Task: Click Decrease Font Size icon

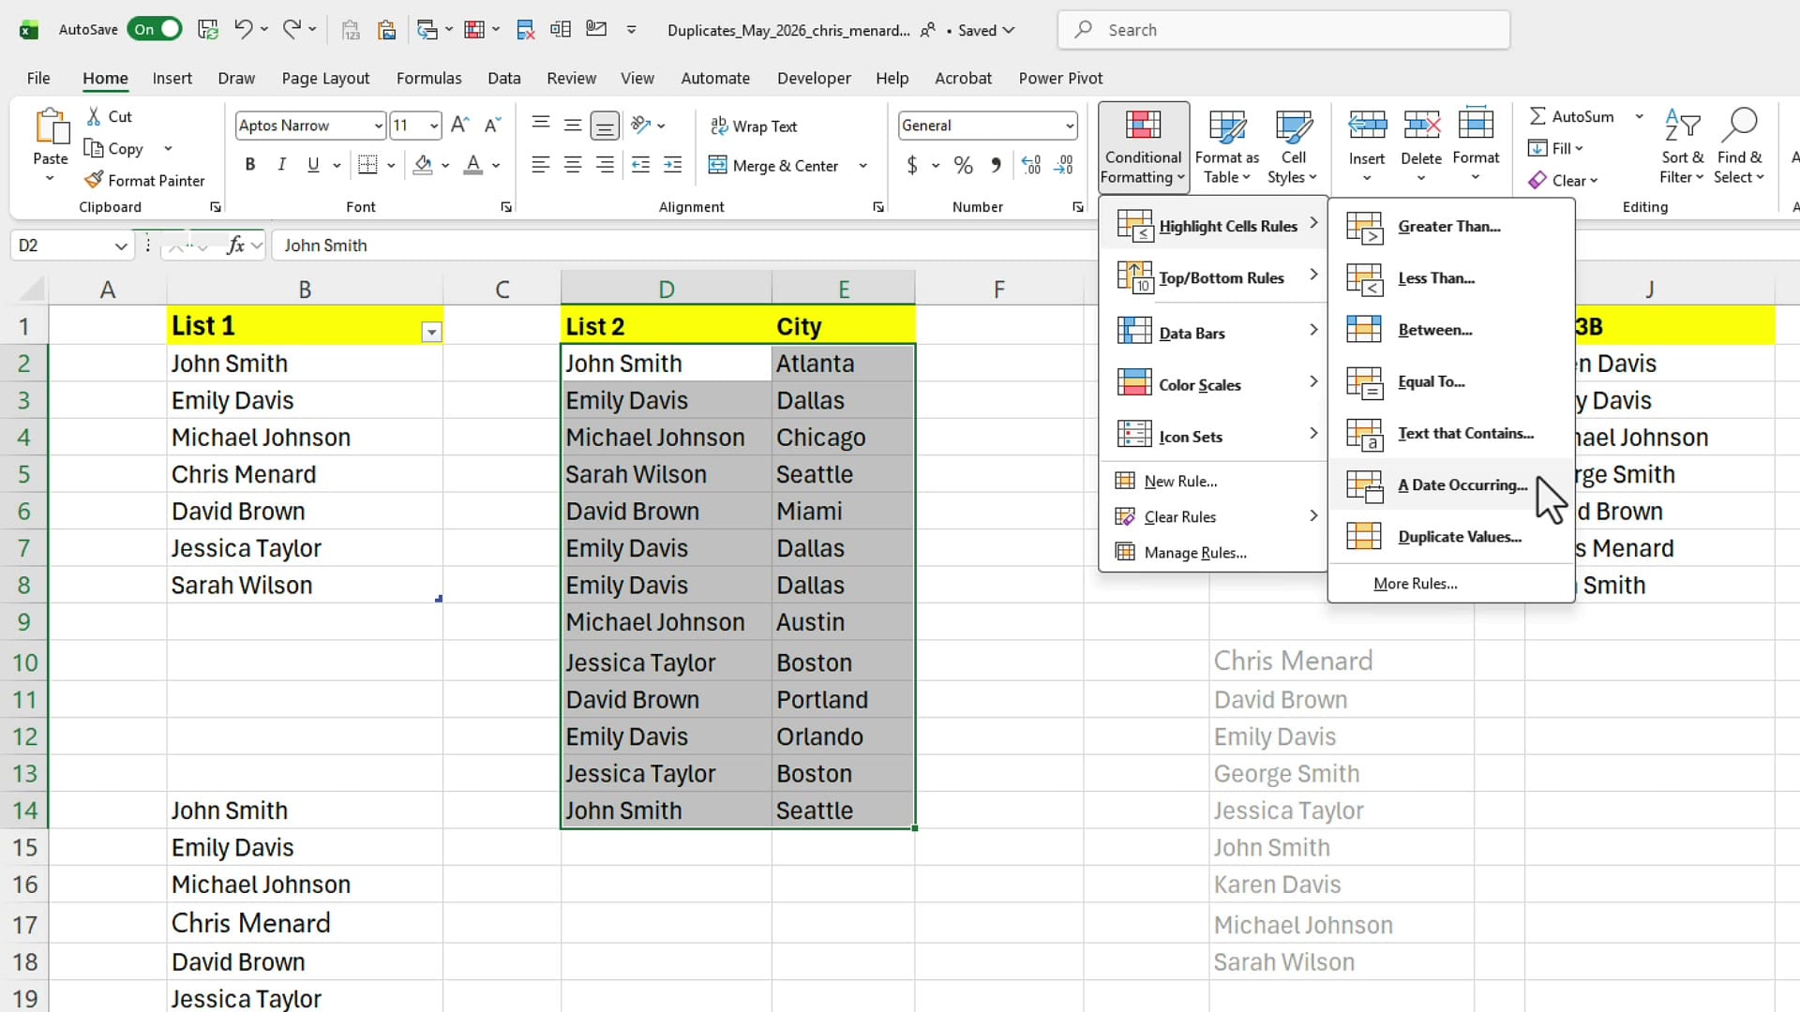Action: pyautogui.click(x=492, y=125)
